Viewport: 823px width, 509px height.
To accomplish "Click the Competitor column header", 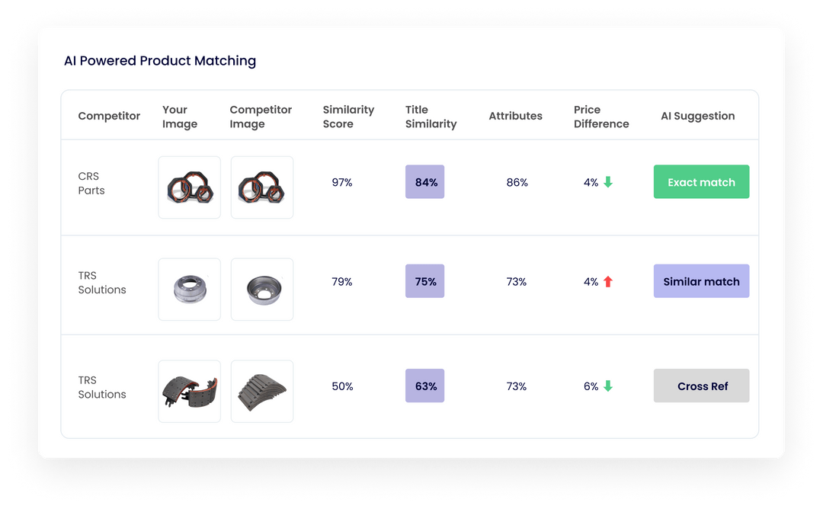I will tap(109, 116).
